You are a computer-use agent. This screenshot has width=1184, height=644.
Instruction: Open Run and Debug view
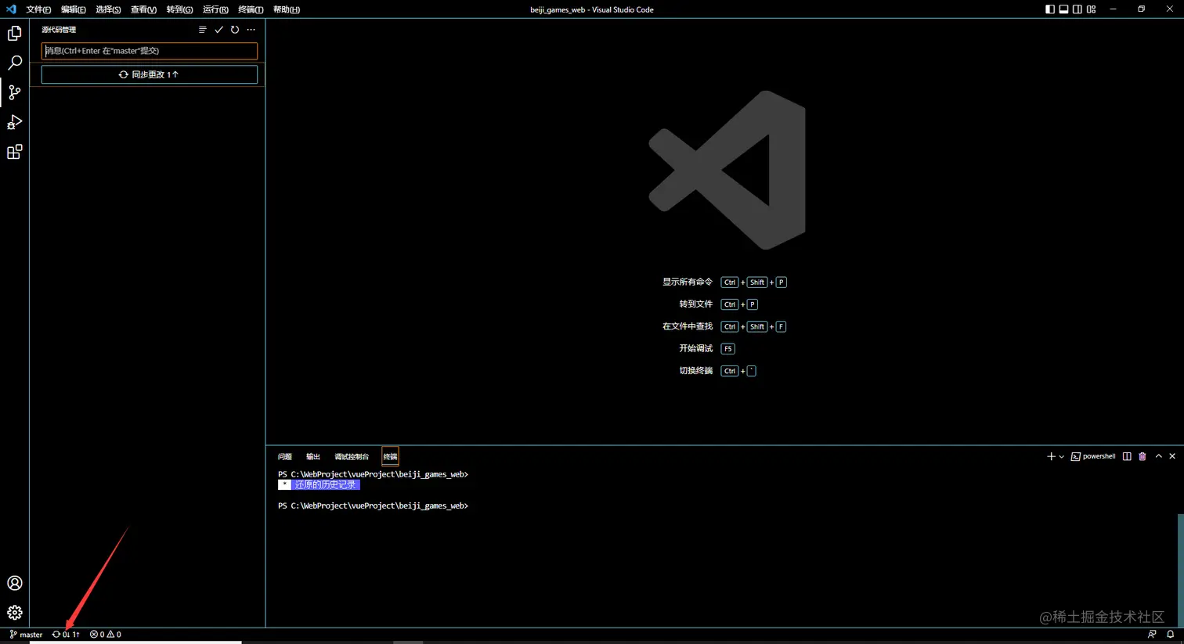15,122
